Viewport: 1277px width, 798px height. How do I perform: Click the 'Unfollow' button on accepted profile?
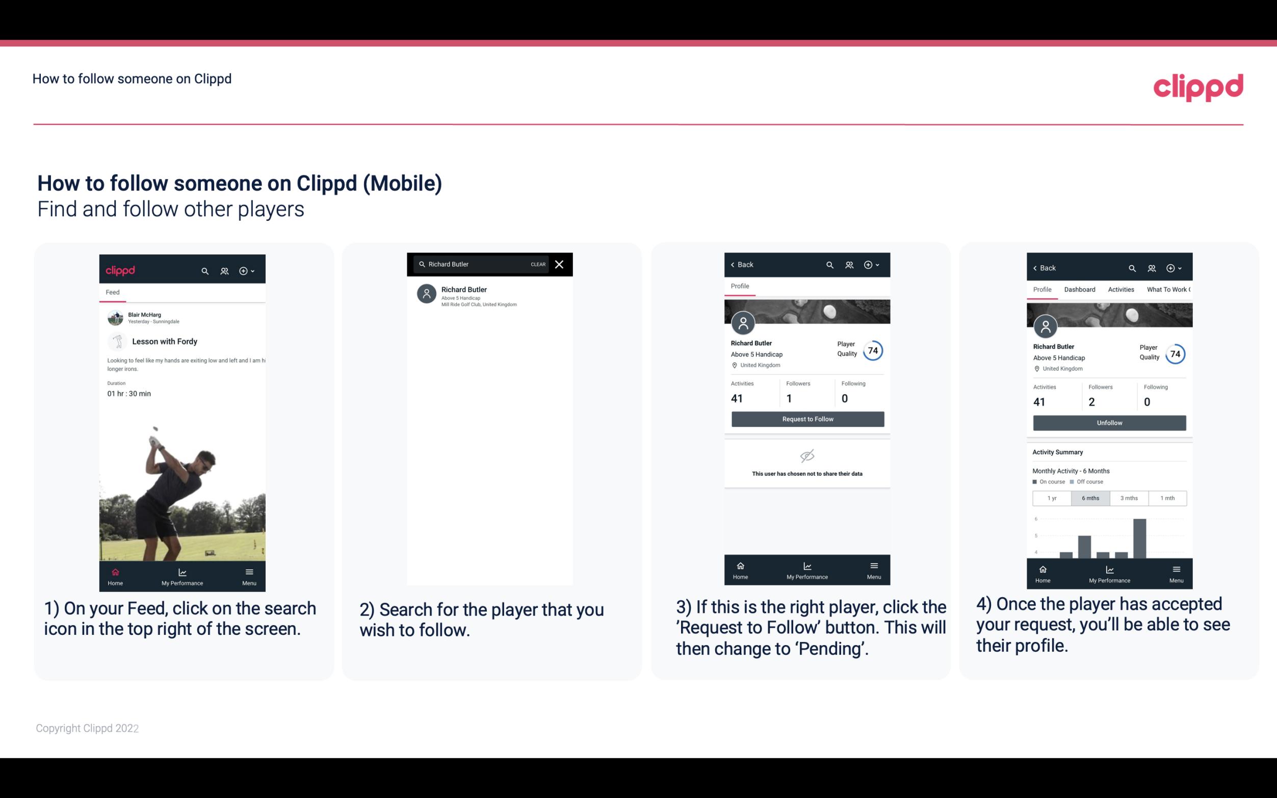point(1109,422)
